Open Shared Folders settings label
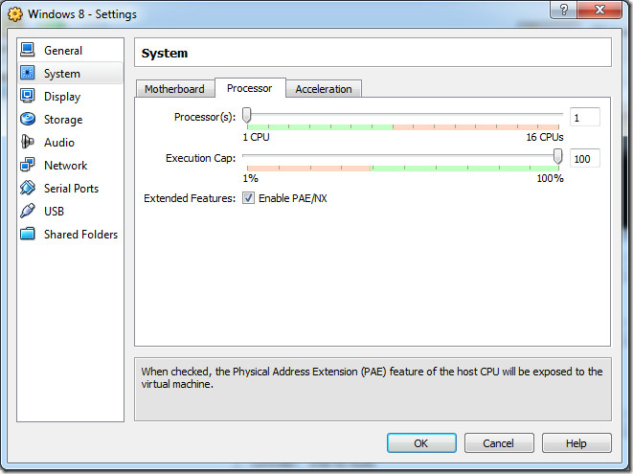This screenshot has width=633, height=474. point(80,235)
